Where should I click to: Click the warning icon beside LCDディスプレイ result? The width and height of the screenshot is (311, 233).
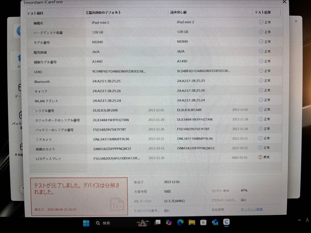click(260, 157)
